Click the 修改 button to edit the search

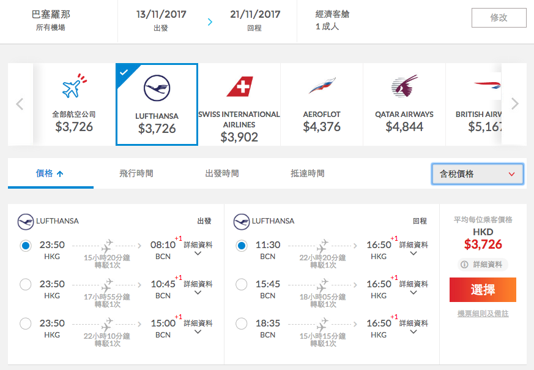click(499, 18)
